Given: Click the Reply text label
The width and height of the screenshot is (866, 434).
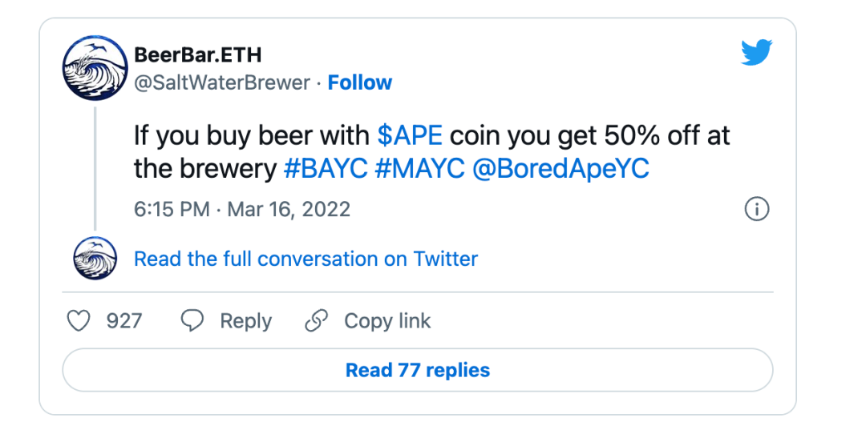Looking at the screenshot, I should tap(246, 321).
